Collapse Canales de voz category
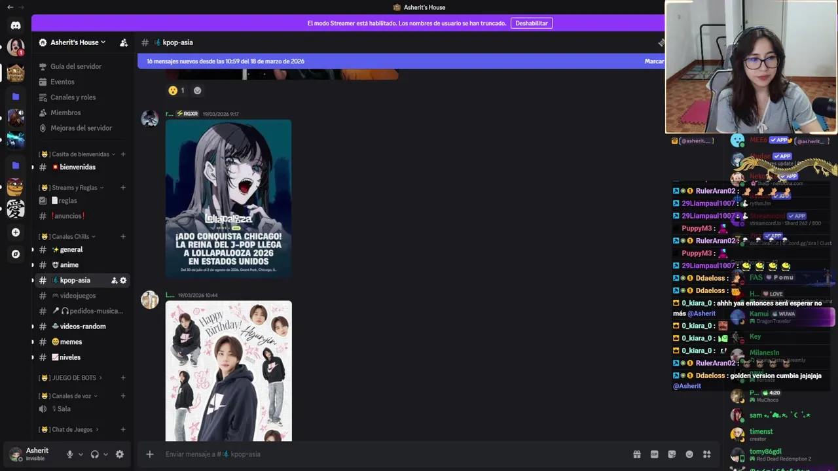Viewport: 838px width, 471px height. [x=69, y=396]
